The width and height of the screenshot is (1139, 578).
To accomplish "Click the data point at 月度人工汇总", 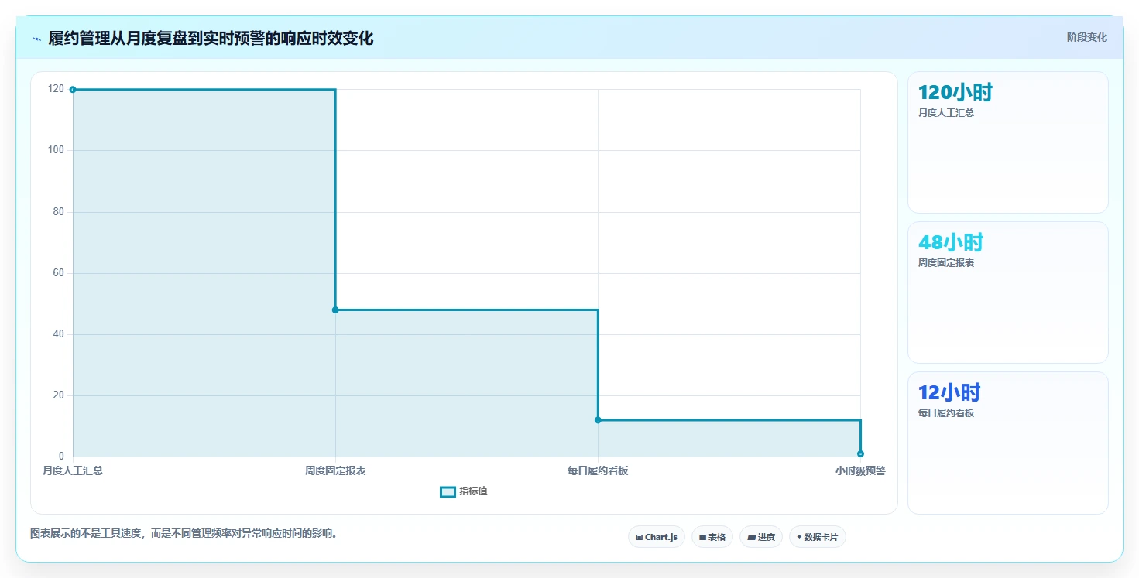I will pos(73,90).
